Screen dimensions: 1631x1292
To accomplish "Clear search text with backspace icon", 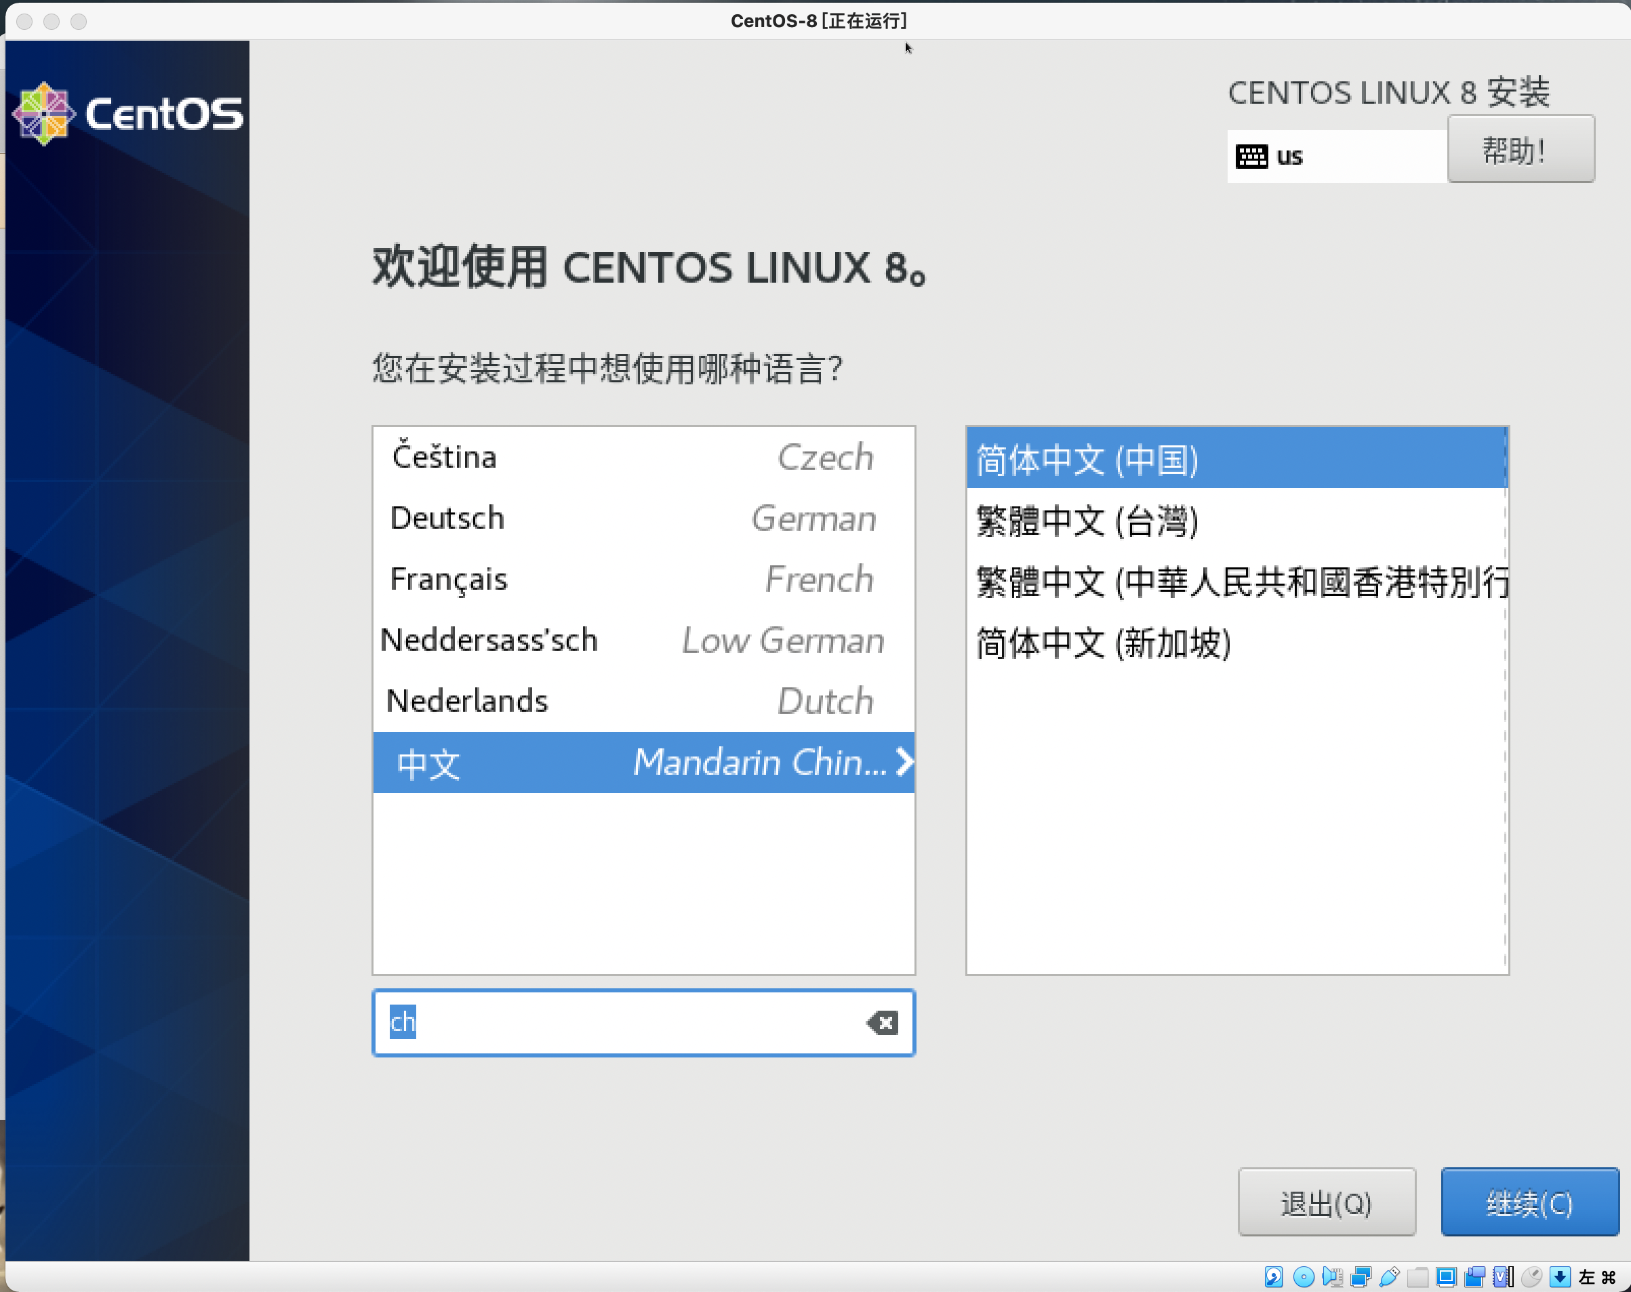I will tap(882, 1023).
